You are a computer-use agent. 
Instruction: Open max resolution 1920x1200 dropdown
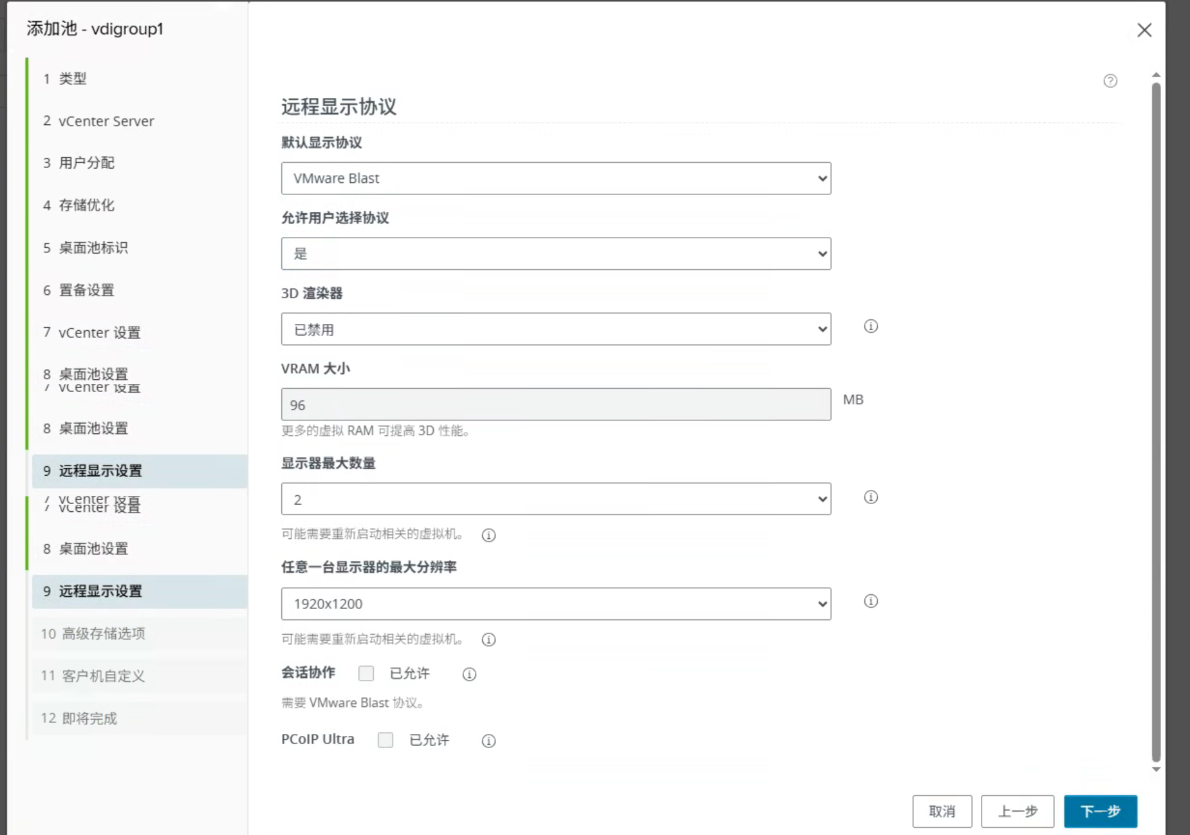[x=556, y=604]
